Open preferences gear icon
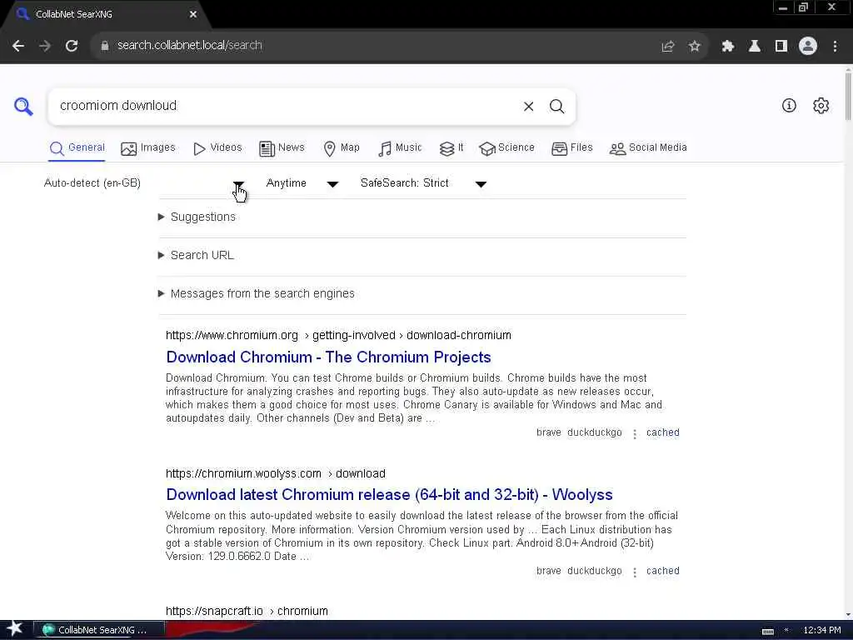The width and height of the screenshot is (853, 640). (821, 106)
